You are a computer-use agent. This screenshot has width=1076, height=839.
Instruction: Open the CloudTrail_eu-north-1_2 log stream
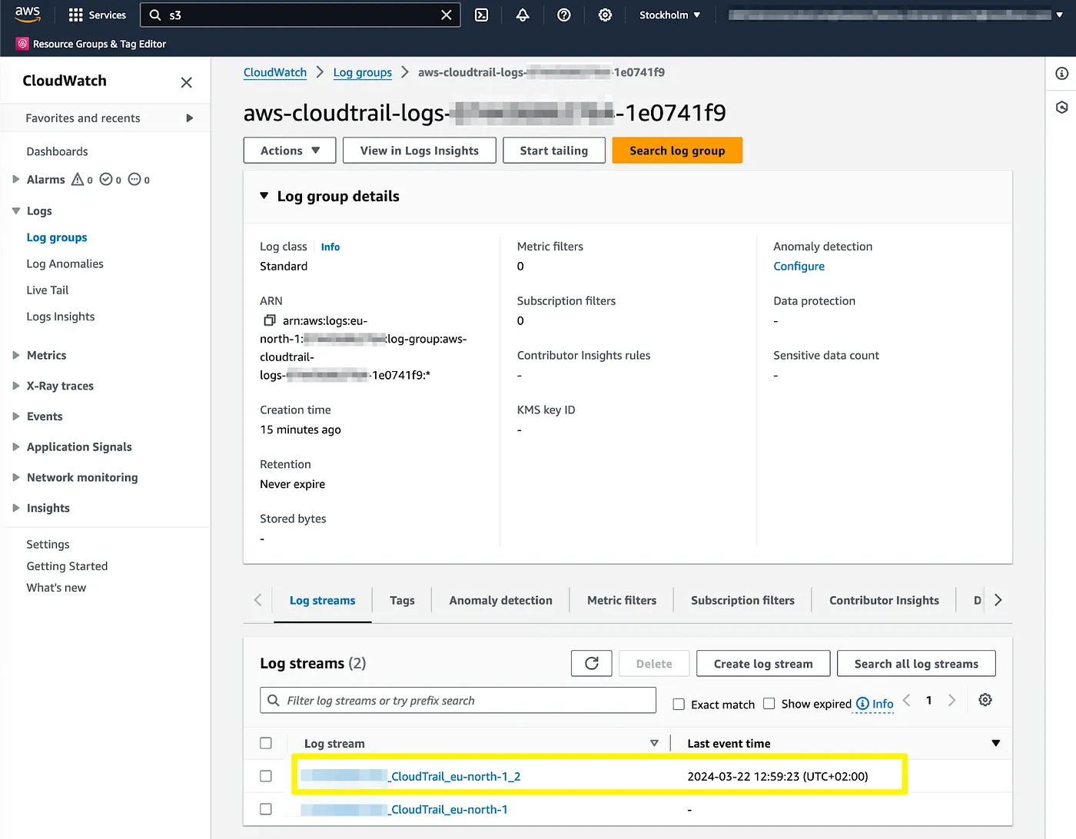410,776
